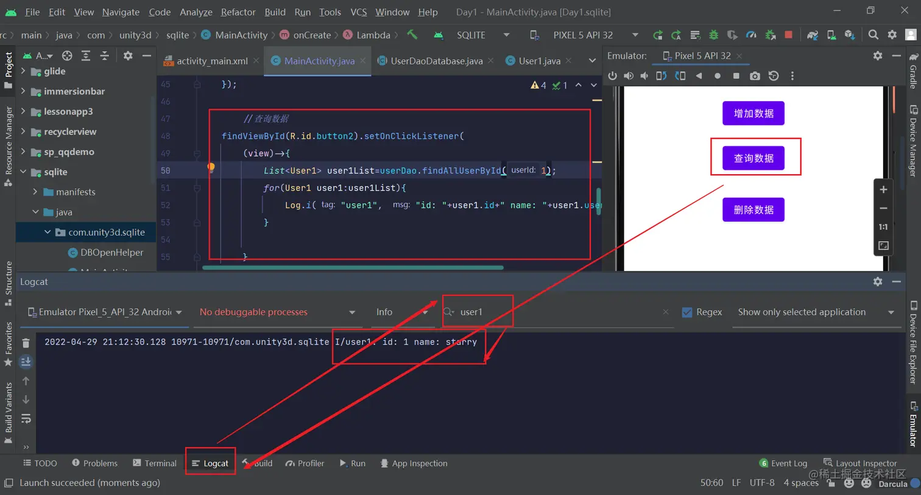Collapse the sqlite module node

point(23,172)
